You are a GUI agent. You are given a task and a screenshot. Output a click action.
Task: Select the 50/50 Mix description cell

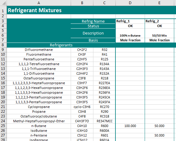tap(159, 33)
